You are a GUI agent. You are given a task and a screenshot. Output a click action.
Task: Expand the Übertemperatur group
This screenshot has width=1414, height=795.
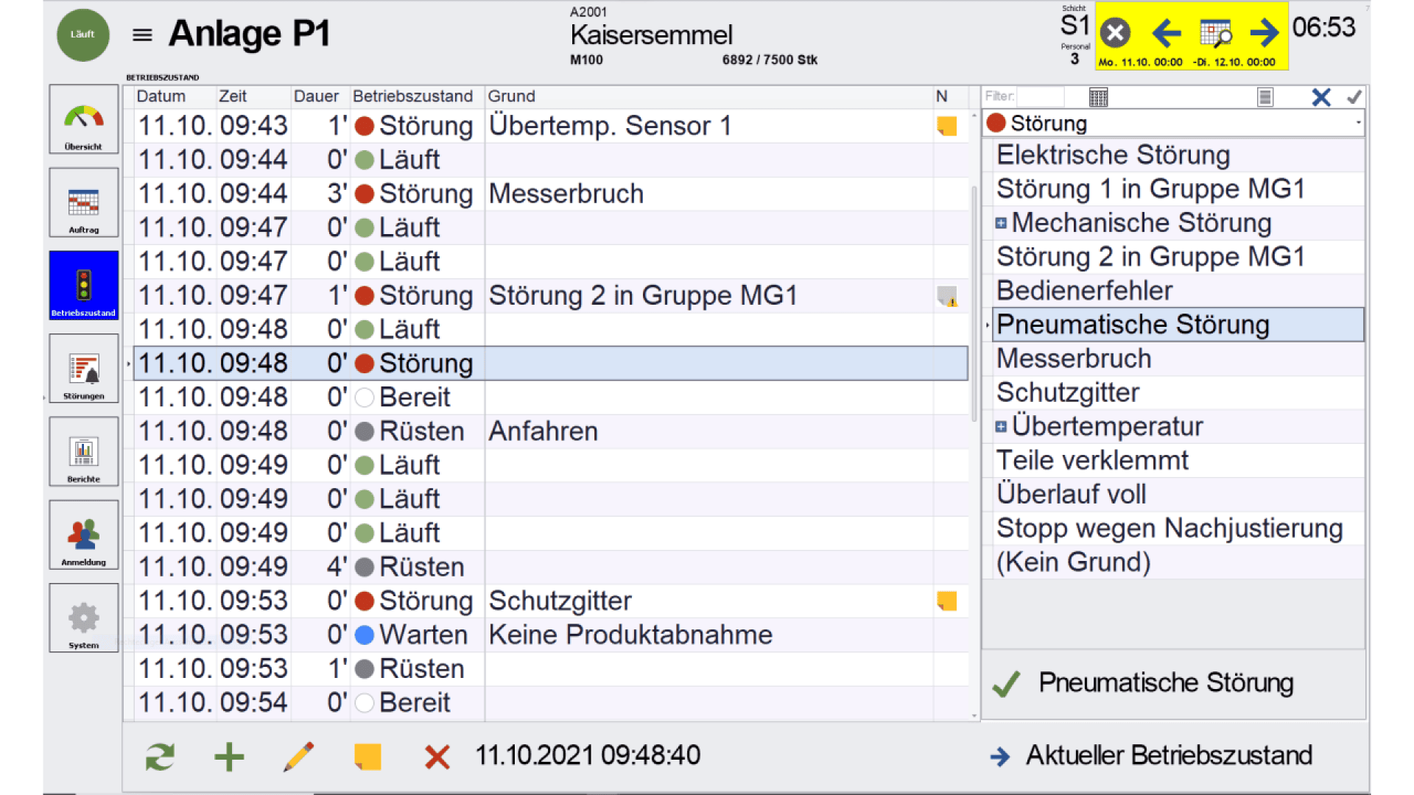1002,425
